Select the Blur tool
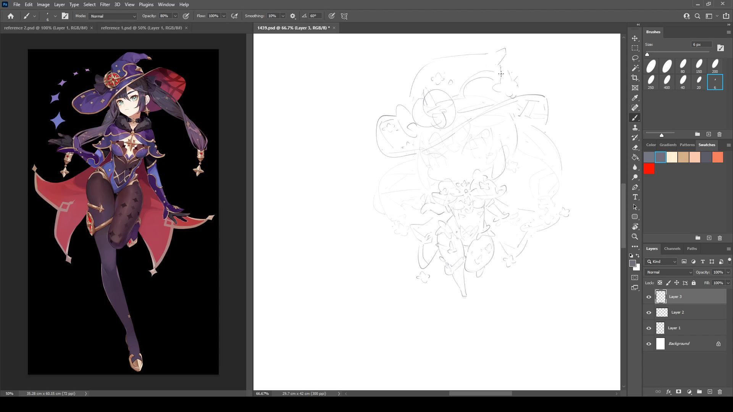This screenshot has height=412, width=733. pyautogui.click(x=635, y=167)
